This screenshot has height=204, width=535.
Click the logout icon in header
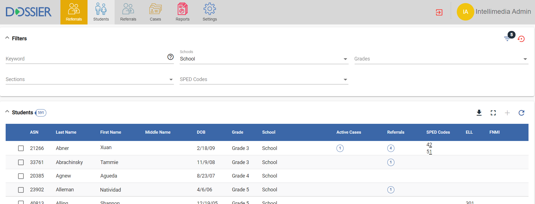[x=439, y=12]
